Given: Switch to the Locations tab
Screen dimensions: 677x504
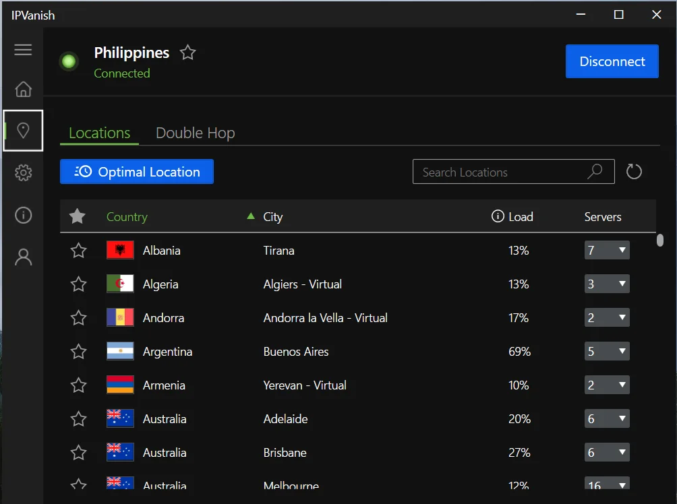Looking at the screenshot, I should tap(99, 133).
